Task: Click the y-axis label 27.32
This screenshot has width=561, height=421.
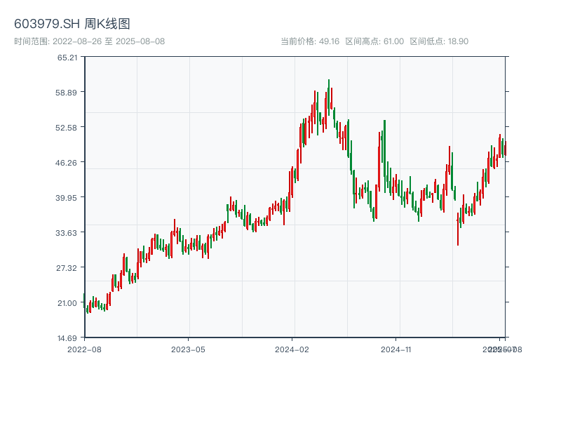Action: [x=67, y=268]
